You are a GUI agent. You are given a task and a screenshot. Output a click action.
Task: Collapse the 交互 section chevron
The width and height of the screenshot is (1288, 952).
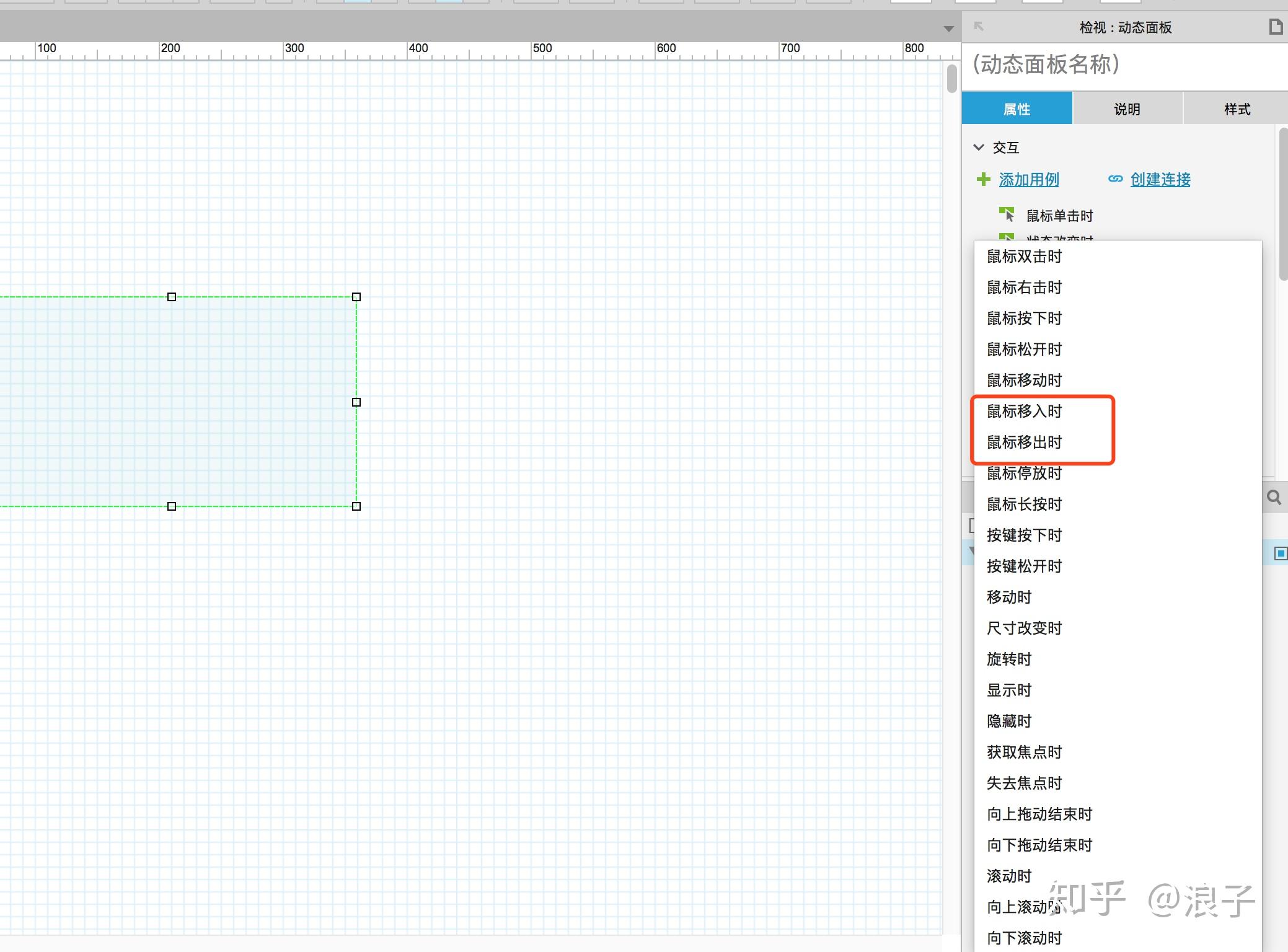point(979,148)
